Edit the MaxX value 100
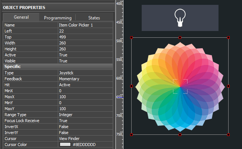Screen dimensions: 242x149 [x=85, y=97]
